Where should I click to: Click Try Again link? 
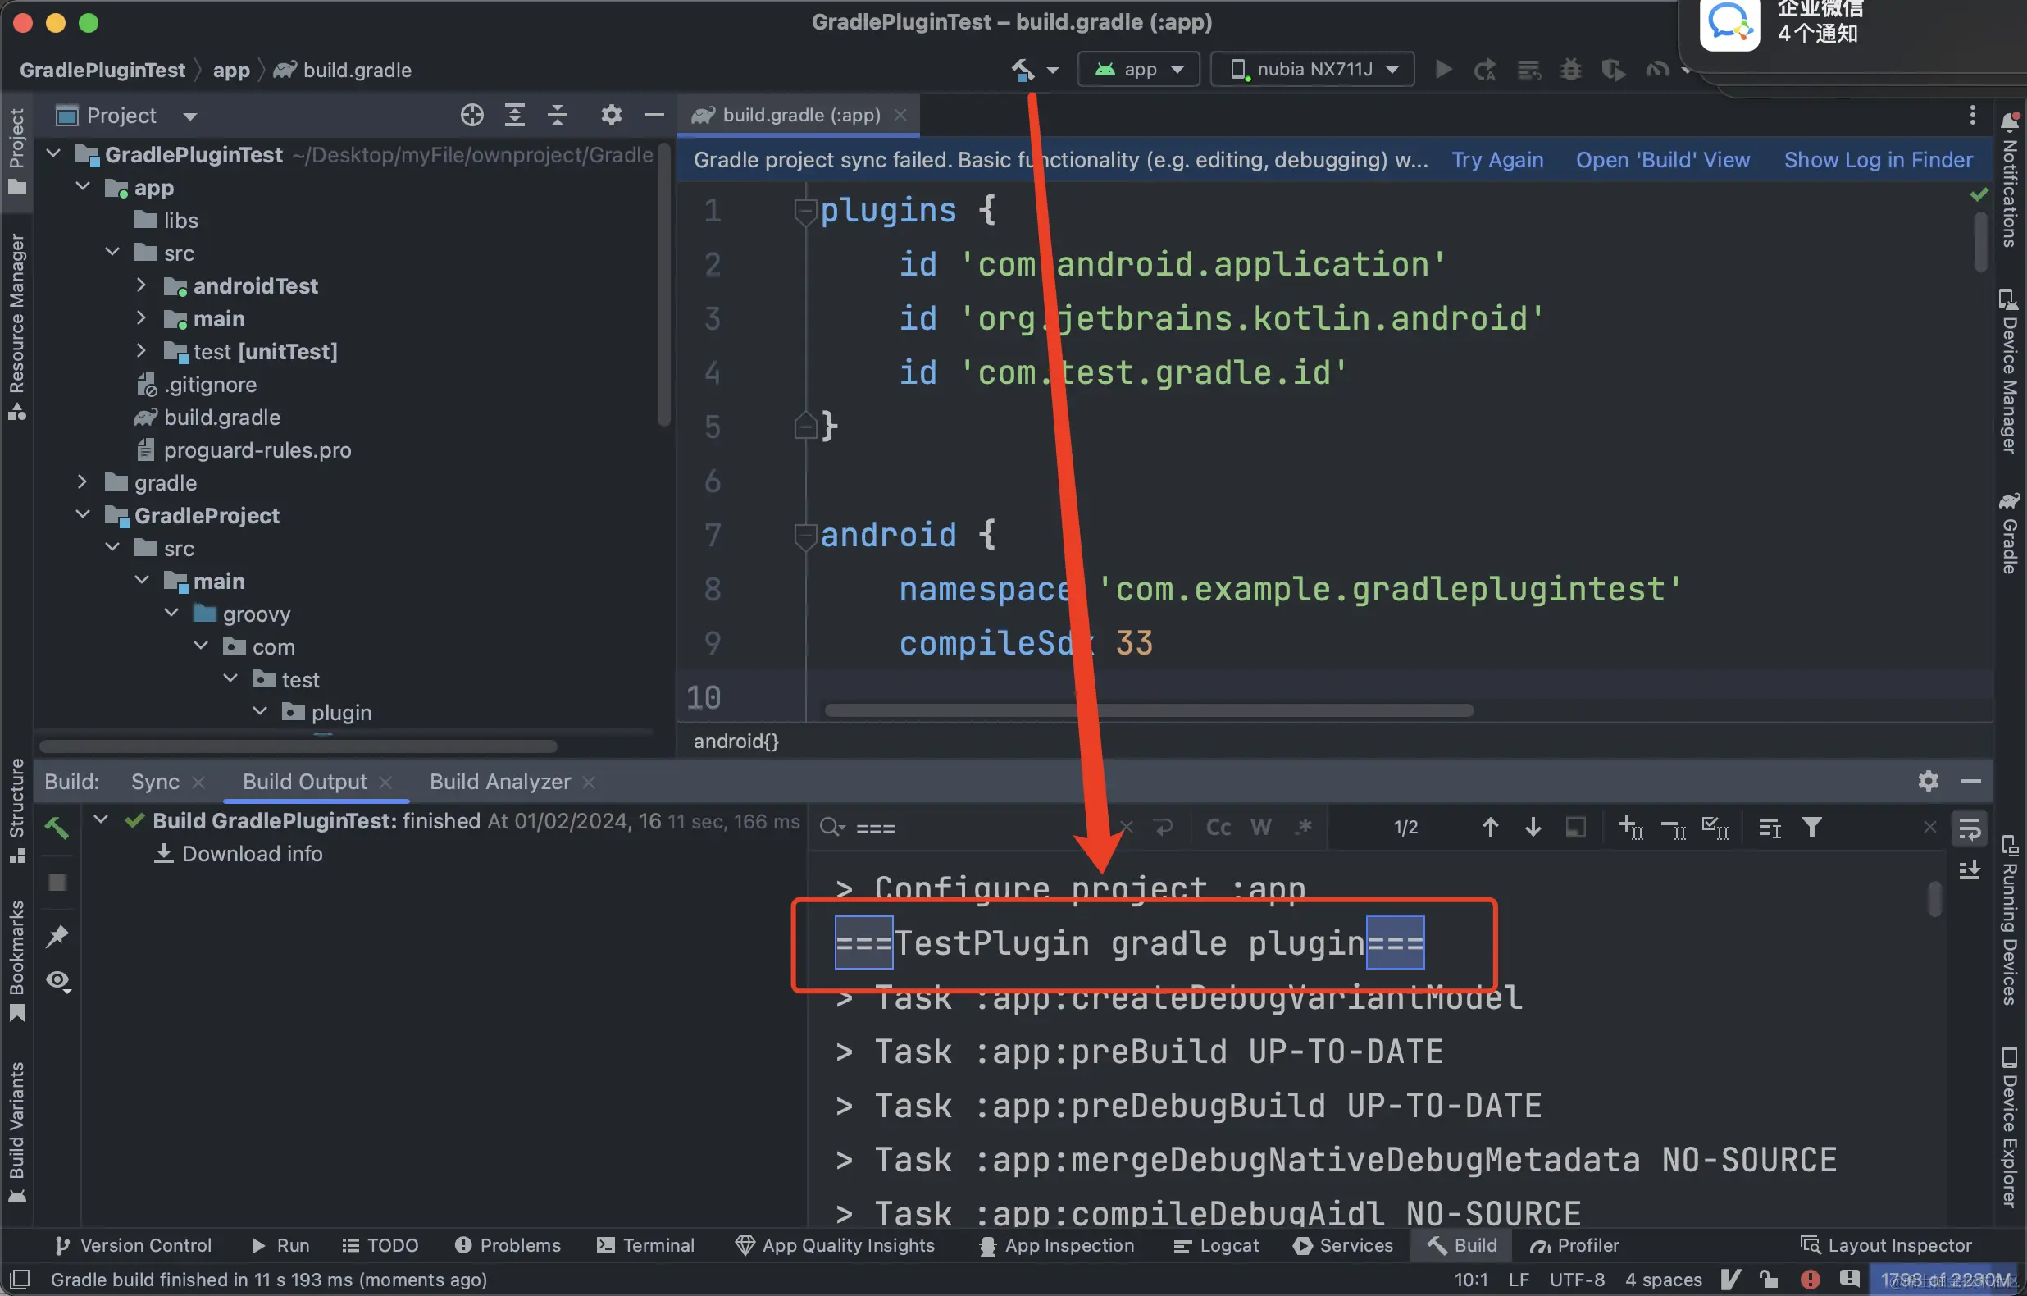click(x=1497, y=160)
